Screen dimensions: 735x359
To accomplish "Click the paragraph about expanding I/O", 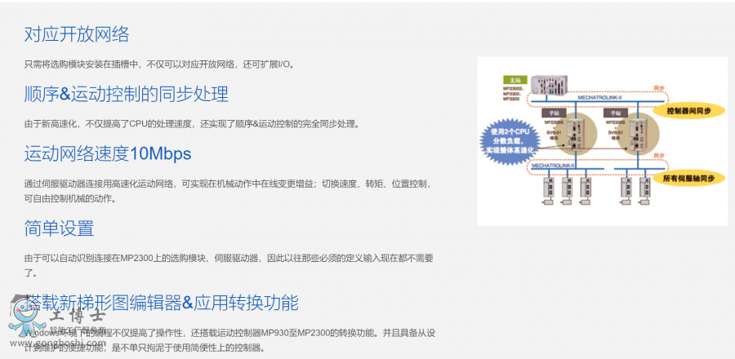I will click(158, 64).
